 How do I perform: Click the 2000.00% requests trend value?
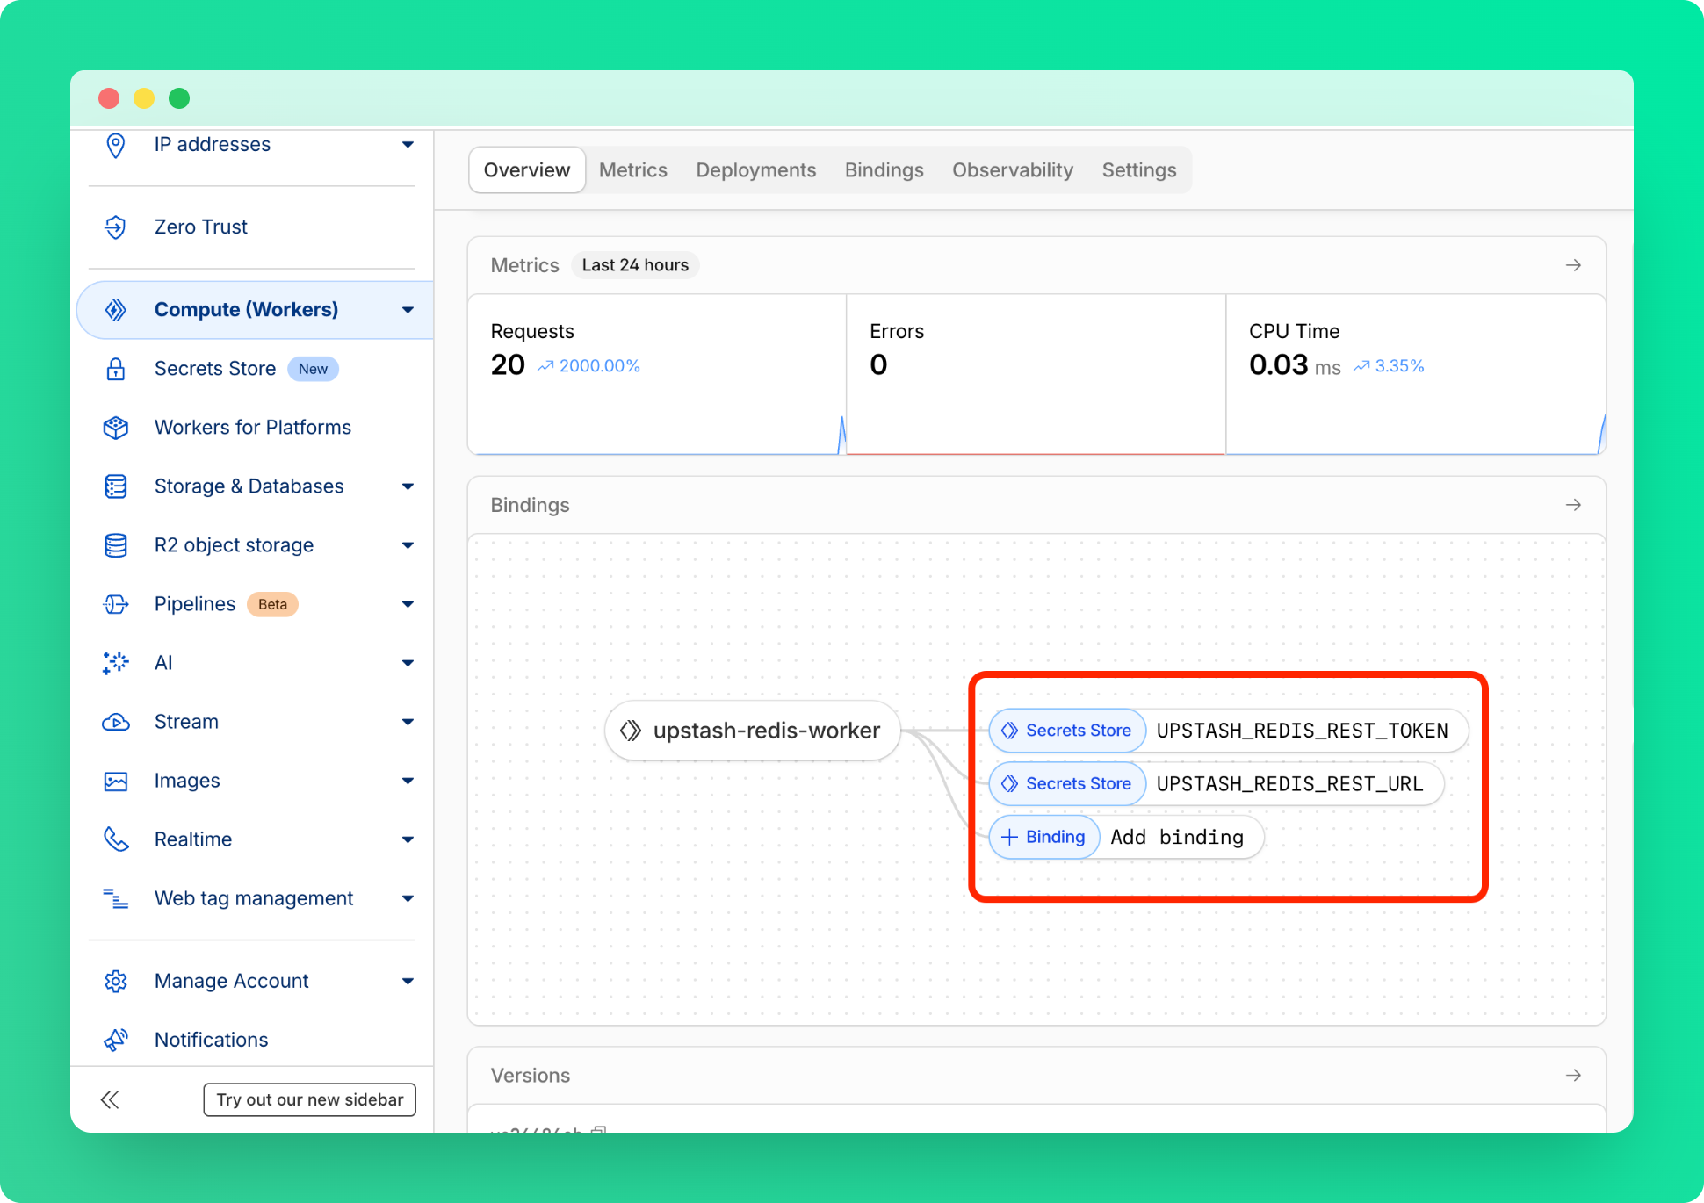[x=600, y=366]
